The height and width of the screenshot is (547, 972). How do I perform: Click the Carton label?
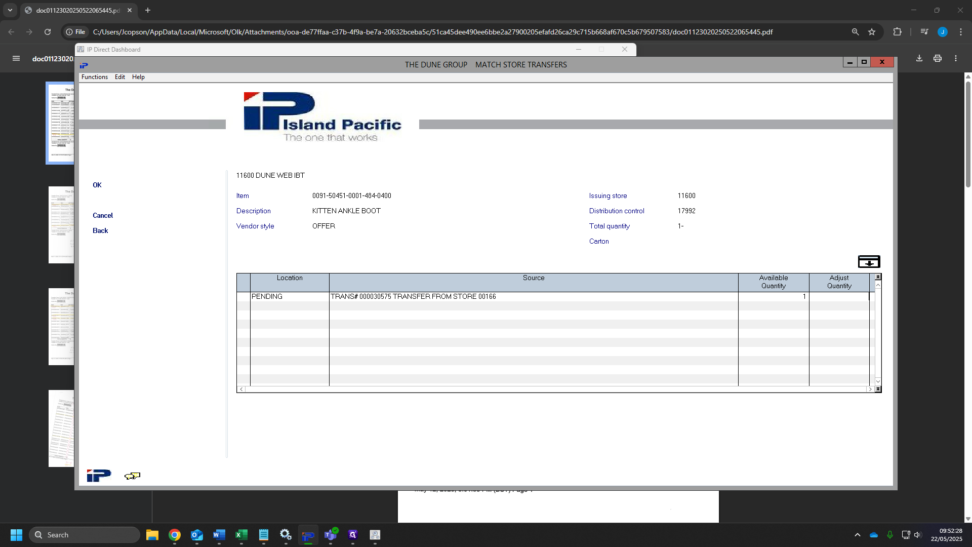(599, 241)
